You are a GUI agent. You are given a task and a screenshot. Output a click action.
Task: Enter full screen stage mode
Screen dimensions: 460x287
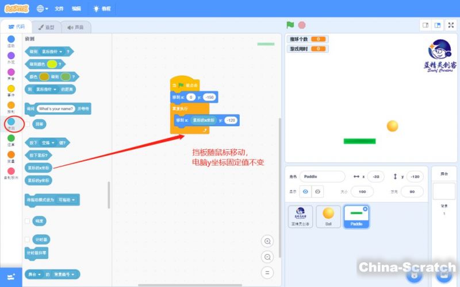(x=450, y=25)
